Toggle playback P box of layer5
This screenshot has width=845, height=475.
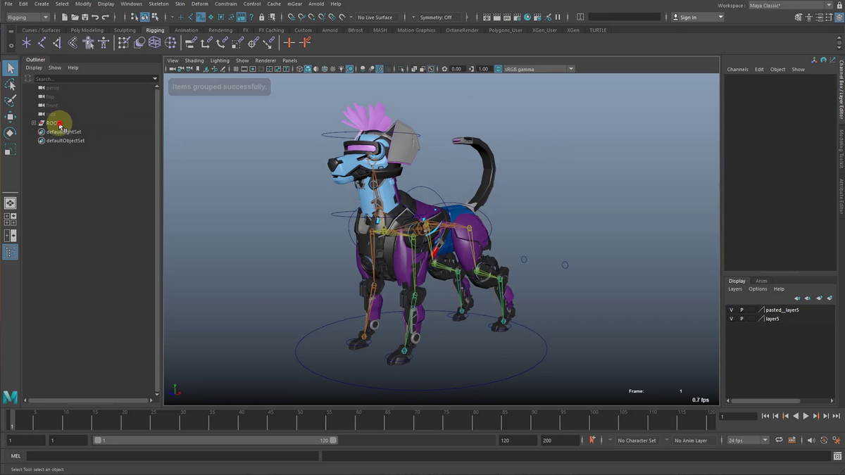coord(741,319)
